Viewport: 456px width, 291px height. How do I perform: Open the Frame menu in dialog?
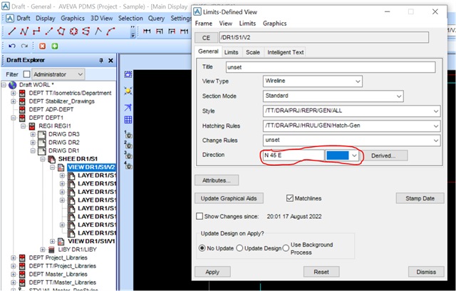[204, 24]
